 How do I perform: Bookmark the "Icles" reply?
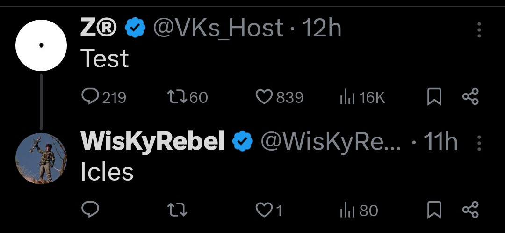(434, 211)
